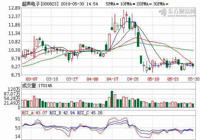
Task: Click price axis label 8.75
Action: (x=16, y=75)
